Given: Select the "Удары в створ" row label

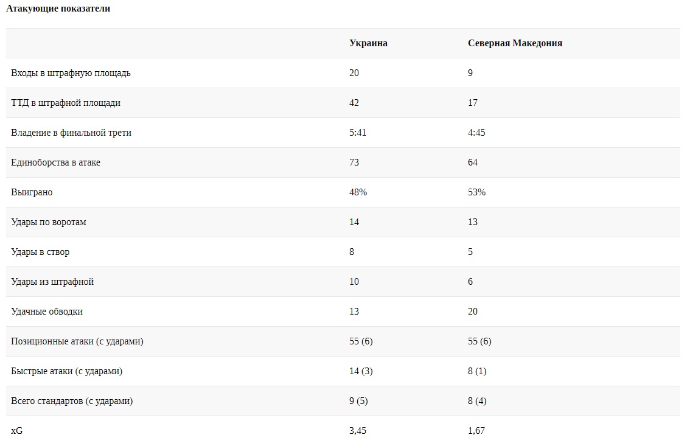Looking at the screenshot, I should (x=40, y=252).
